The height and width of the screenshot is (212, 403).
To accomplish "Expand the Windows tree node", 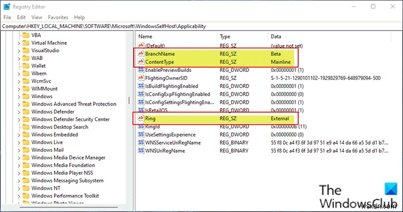I will click(19, 97).
